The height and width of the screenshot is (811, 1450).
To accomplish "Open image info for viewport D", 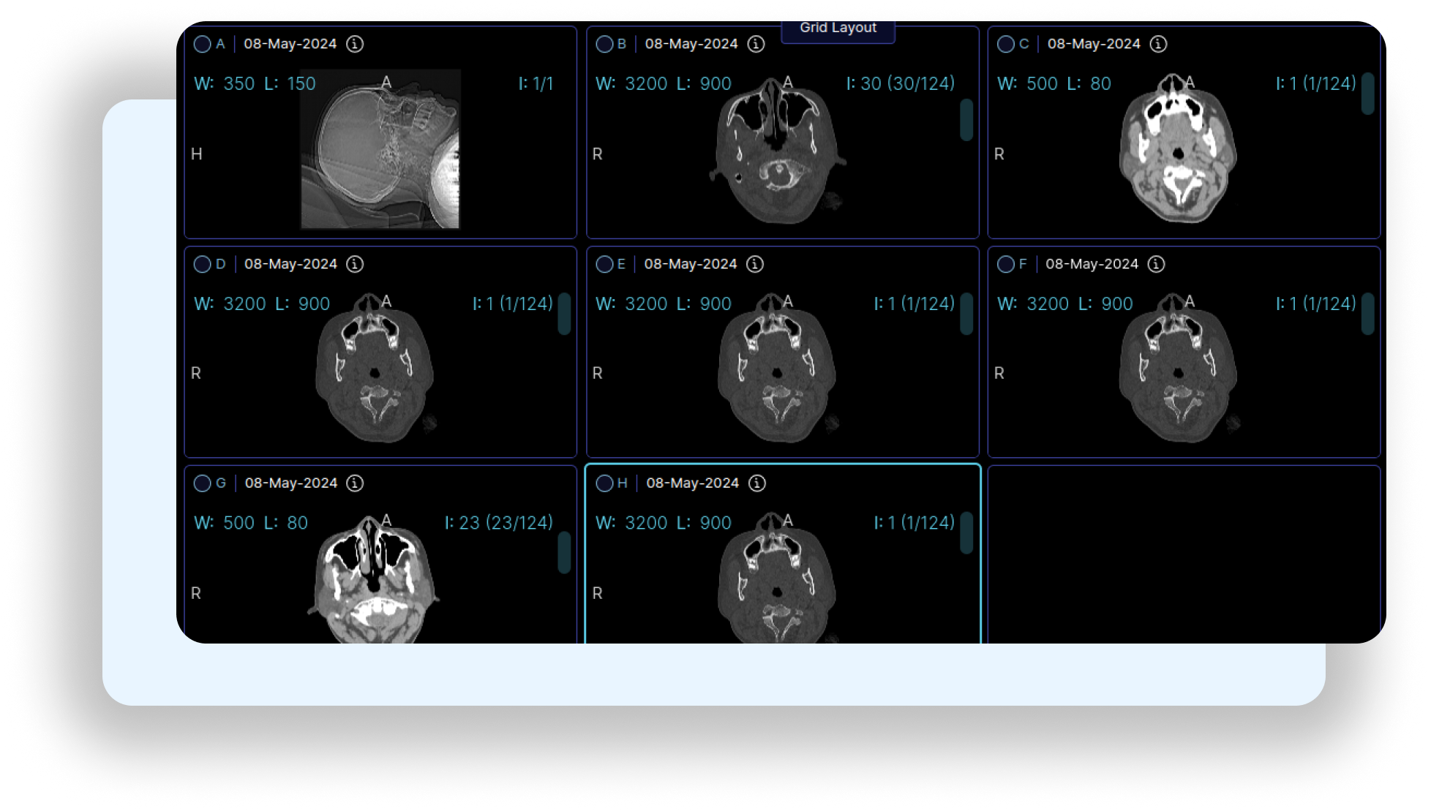I will 355,264.
